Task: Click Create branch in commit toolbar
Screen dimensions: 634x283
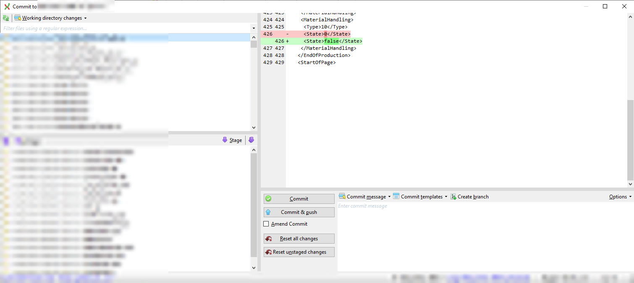Action: pyautogui.click(x=470, y=197)
